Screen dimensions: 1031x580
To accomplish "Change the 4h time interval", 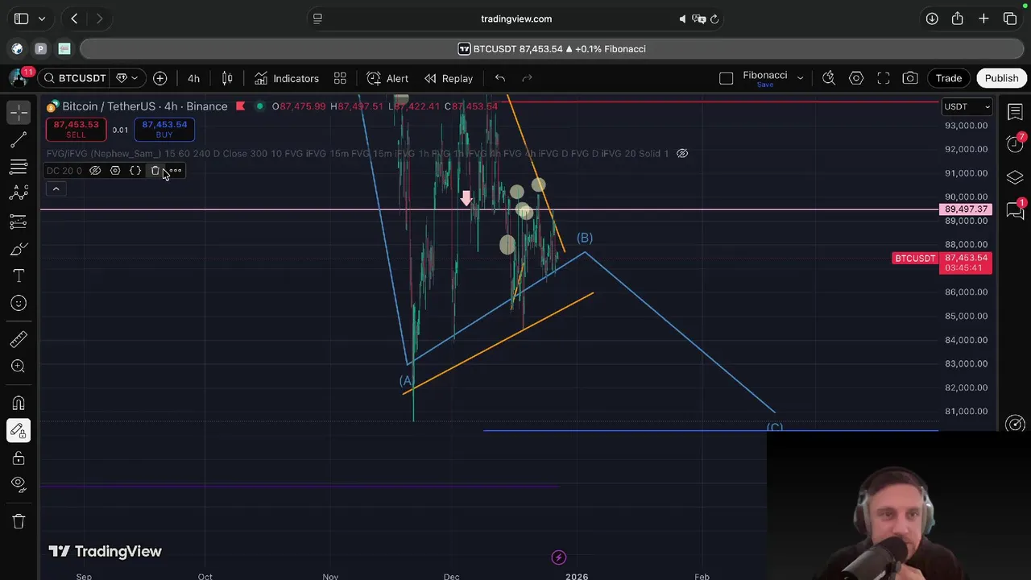I will 193,78.
